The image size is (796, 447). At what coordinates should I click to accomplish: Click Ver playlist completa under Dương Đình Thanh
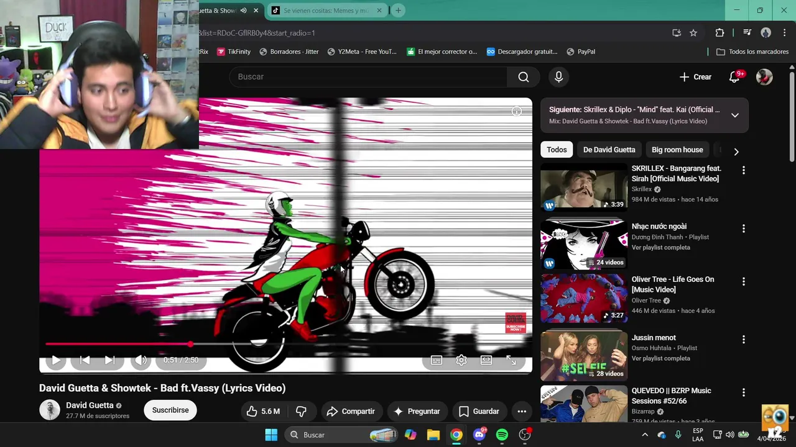tap(661, 248)
